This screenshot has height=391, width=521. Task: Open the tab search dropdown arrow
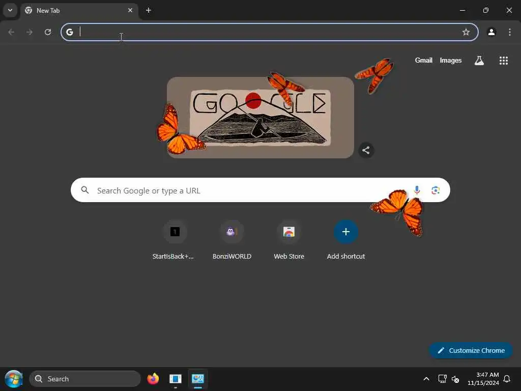pos(10,10)
